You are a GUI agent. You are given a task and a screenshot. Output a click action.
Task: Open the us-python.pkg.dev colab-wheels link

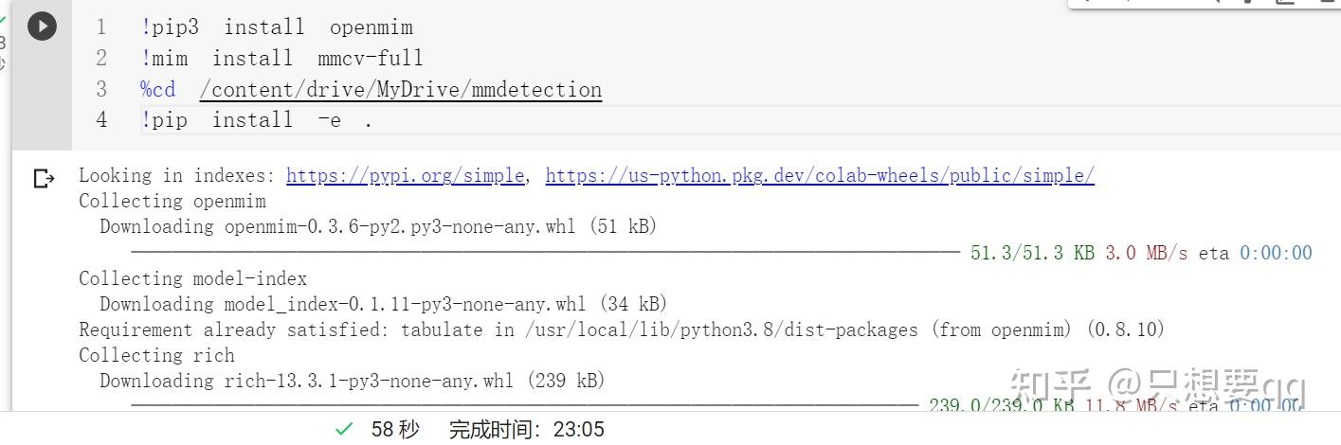(820, 175)
